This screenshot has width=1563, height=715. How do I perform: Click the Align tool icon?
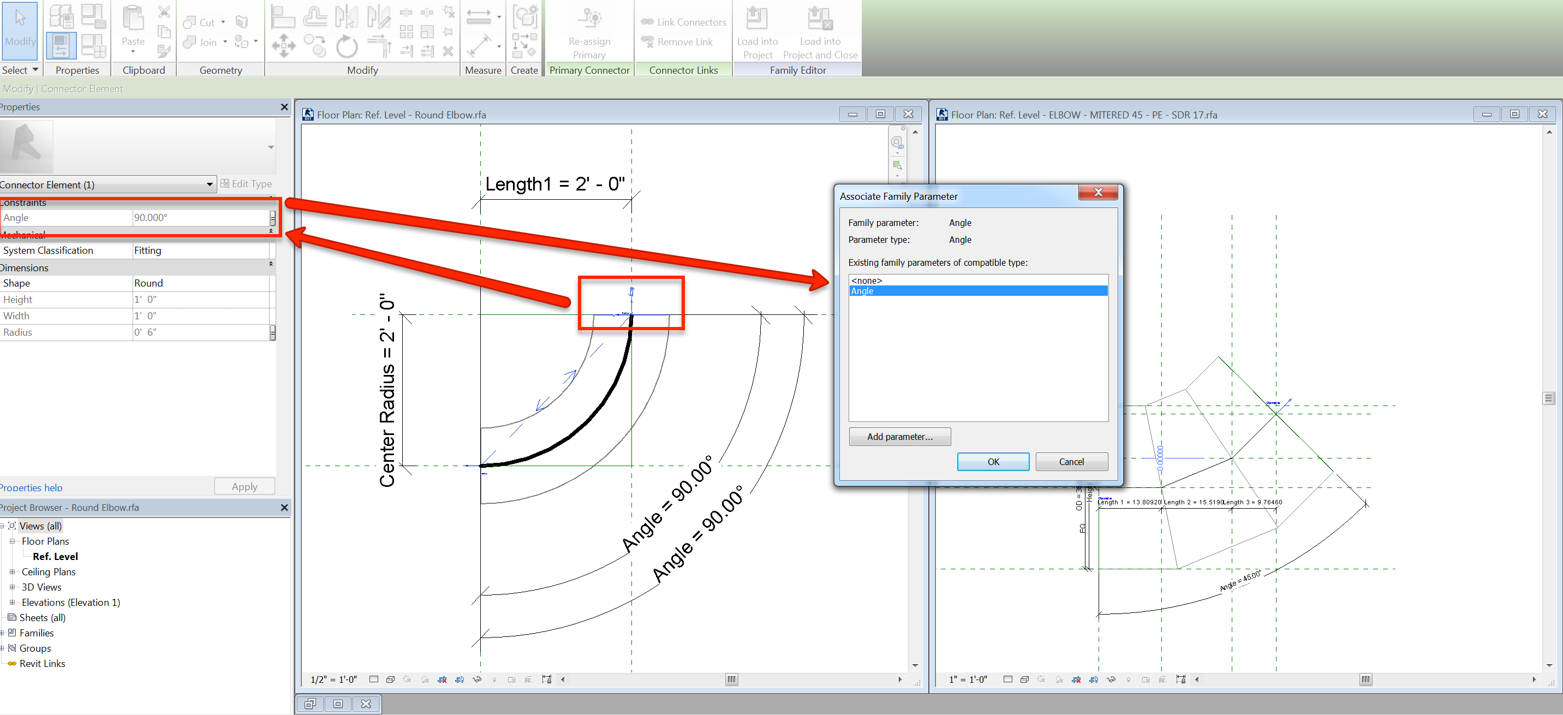[x=283, y=17]
